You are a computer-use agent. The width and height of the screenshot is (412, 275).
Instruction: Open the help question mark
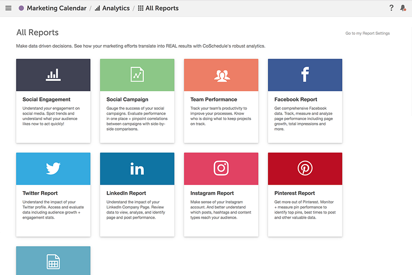[x=391, y=8]
